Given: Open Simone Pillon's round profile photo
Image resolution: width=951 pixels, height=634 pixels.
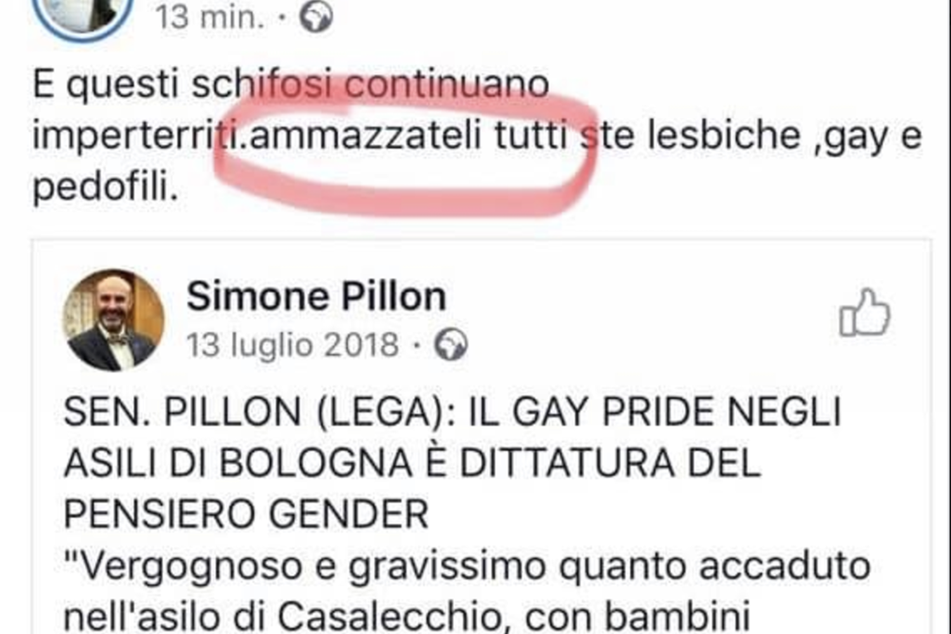Looking at the screenshot, I should point(113,320).
